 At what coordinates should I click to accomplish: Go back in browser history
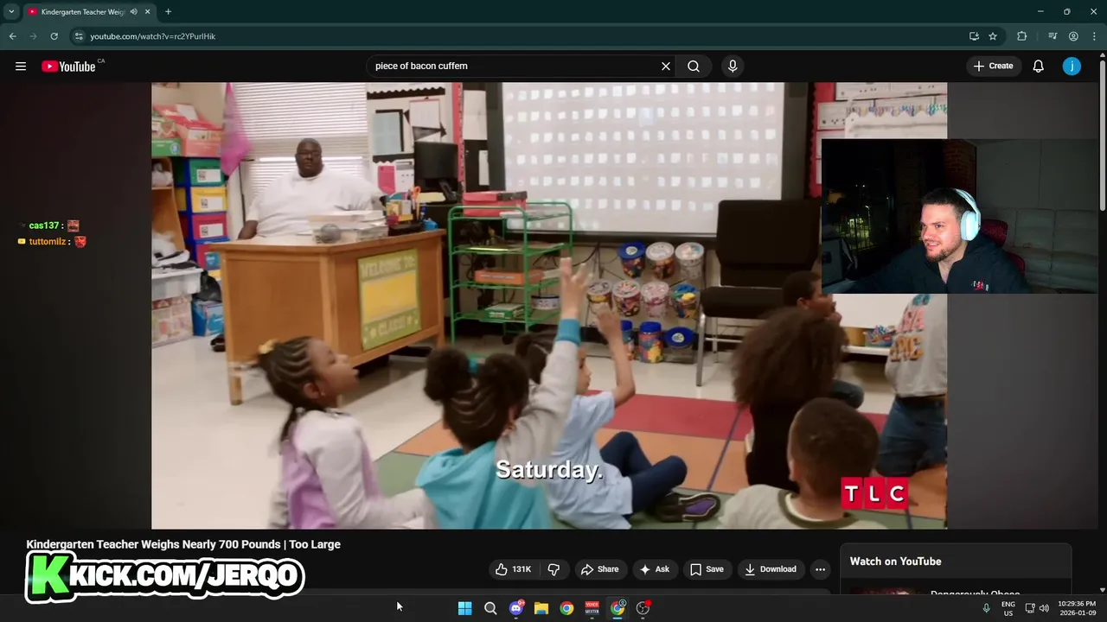click(12, 36)
